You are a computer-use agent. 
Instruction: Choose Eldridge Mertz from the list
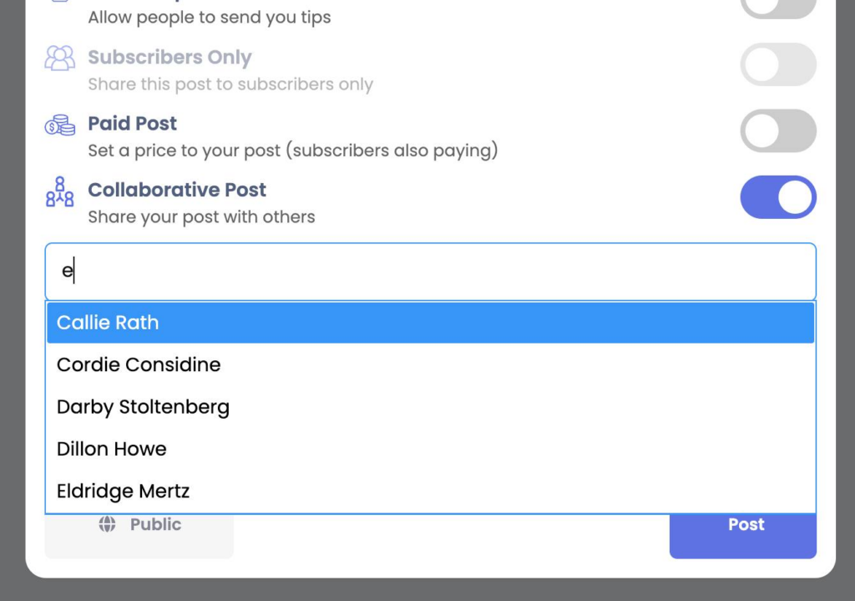click(430, 491)
